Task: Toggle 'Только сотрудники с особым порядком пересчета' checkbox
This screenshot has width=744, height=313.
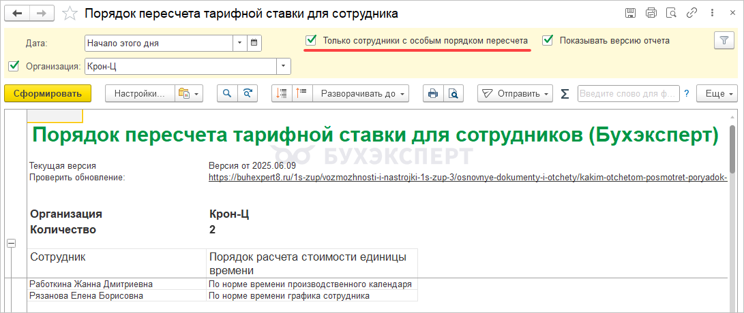Action: tap(311, 40)
